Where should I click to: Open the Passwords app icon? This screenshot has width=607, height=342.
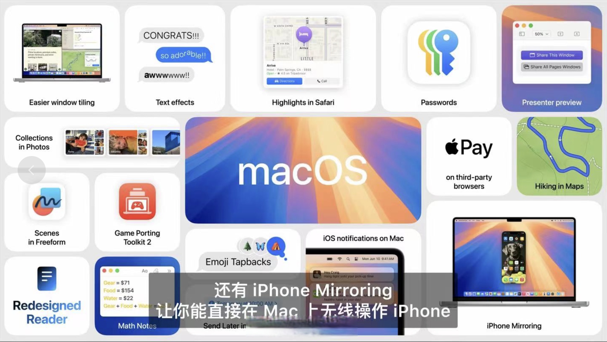(x=439, y=54)
